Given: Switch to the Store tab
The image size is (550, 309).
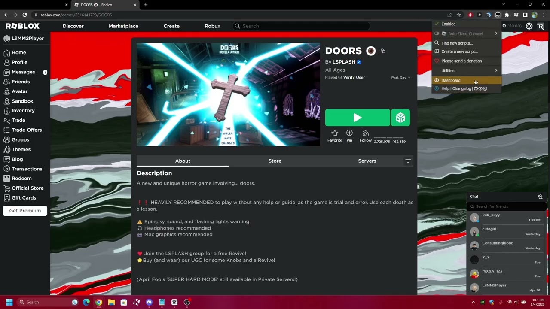Looking at the screenshot, I should coord(275,161).
